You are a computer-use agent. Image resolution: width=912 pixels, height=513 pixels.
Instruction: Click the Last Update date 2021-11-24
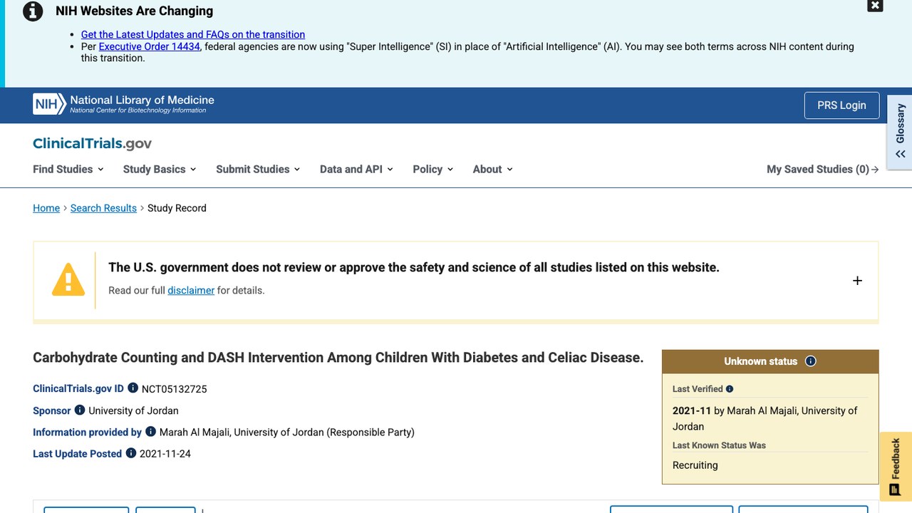point(165,453)
